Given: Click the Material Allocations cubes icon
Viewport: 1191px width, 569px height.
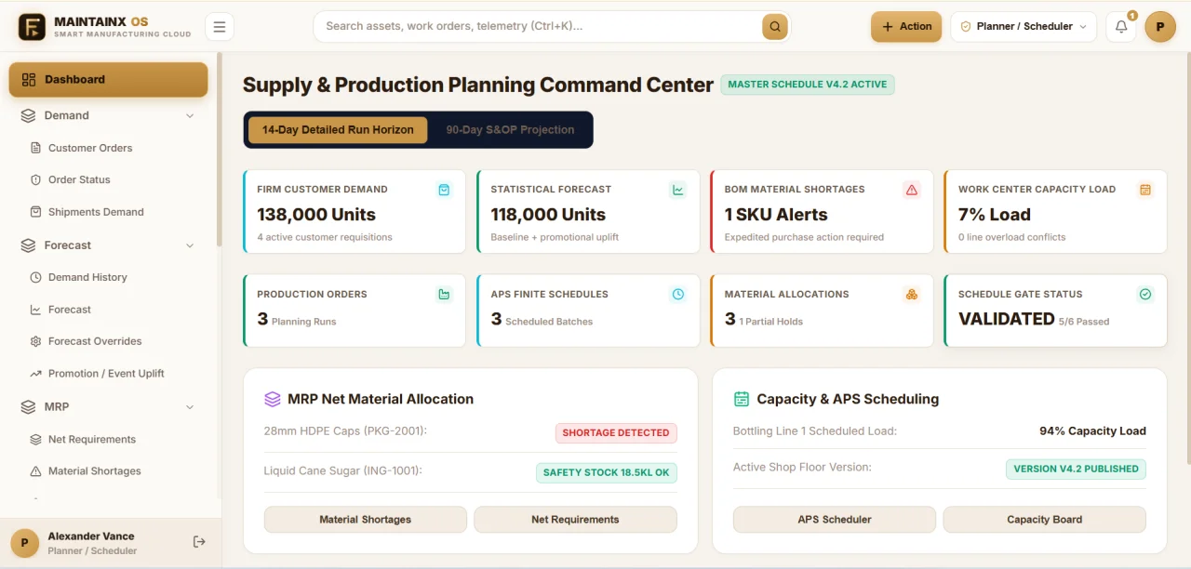Looking at the screenshot, I should [912, 295].
